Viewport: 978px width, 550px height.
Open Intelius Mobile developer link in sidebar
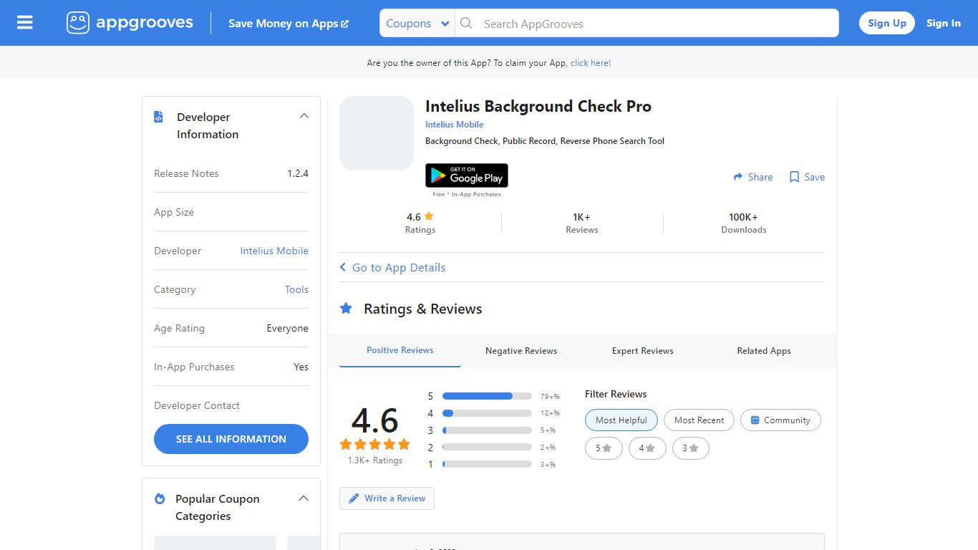(274, 251)
